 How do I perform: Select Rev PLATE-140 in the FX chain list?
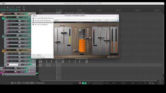[43, 20]
